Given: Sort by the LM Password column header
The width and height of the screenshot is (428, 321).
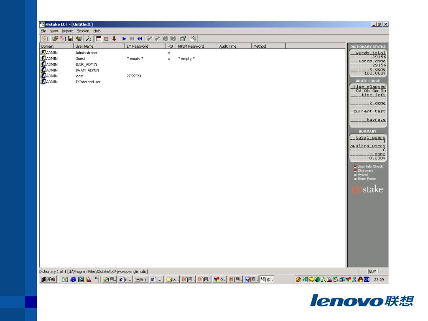Looking at the screenshot, I should click(x=145, y=46).
